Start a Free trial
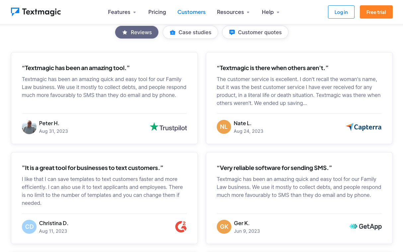403x252 pixels. pos(376,12)
